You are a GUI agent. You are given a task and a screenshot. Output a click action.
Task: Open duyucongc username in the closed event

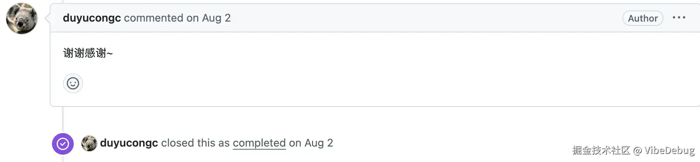click(129, 143)
